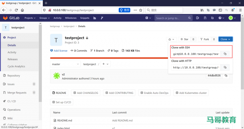
Task: Click the SSH clone URL field
Action: click(196, 54)
